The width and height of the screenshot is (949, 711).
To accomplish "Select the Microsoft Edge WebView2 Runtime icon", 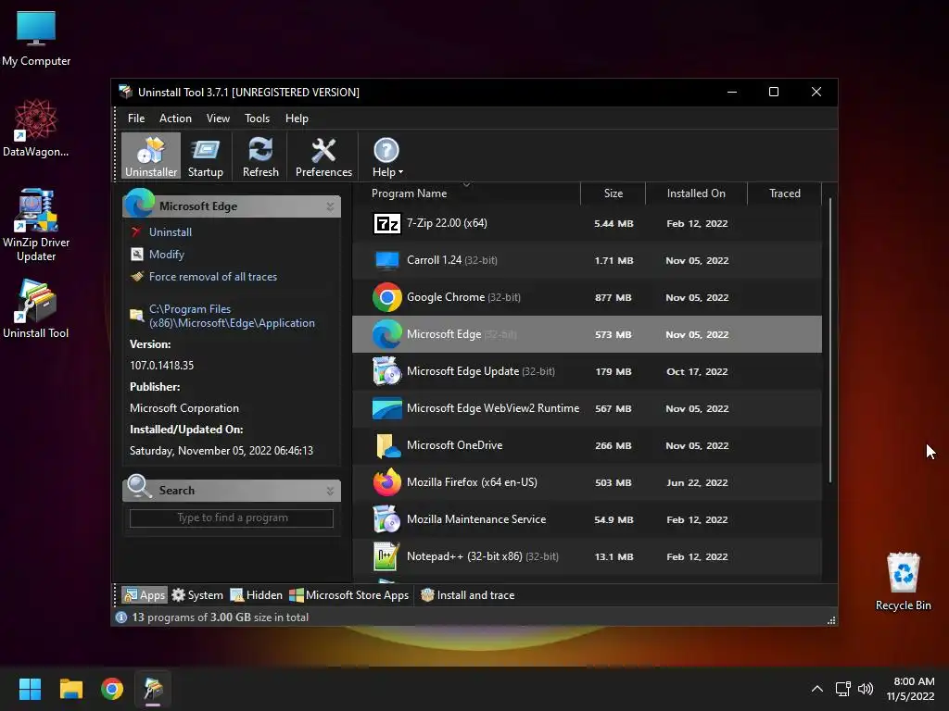I will (x=386, y=408).
